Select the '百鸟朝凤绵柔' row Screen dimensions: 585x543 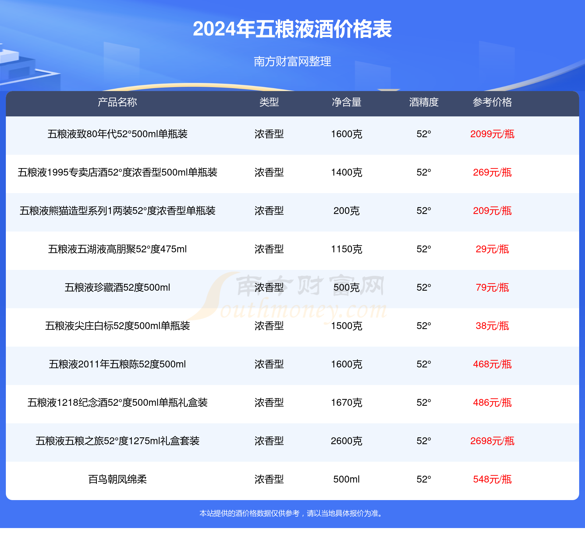tap(292, 481)
